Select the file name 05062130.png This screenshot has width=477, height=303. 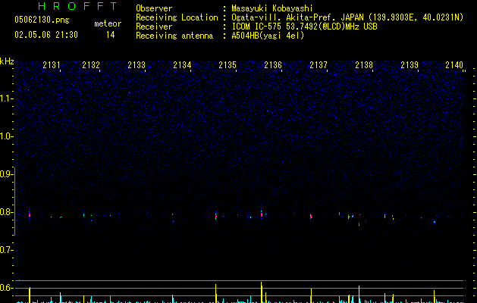pyautogui.click(x=42, y=20)
